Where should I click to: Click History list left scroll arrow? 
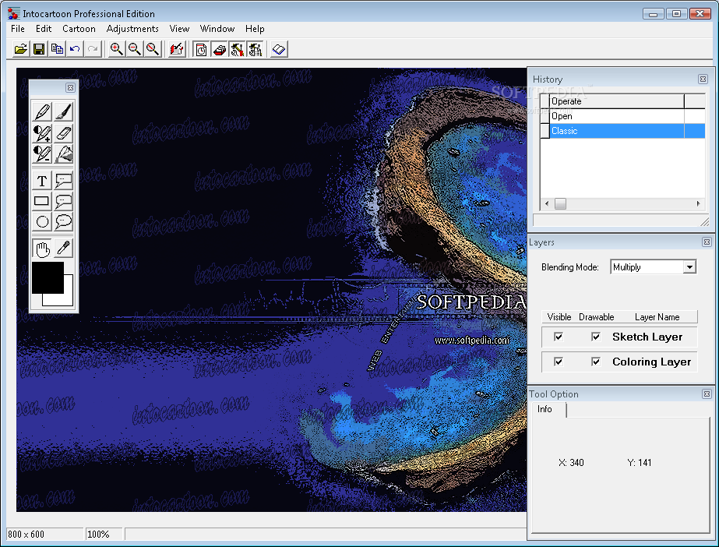pos(546,203)
